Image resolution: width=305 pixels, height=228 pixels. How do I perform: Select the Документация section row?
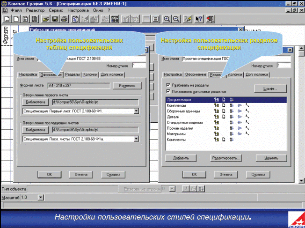[226, 100]
